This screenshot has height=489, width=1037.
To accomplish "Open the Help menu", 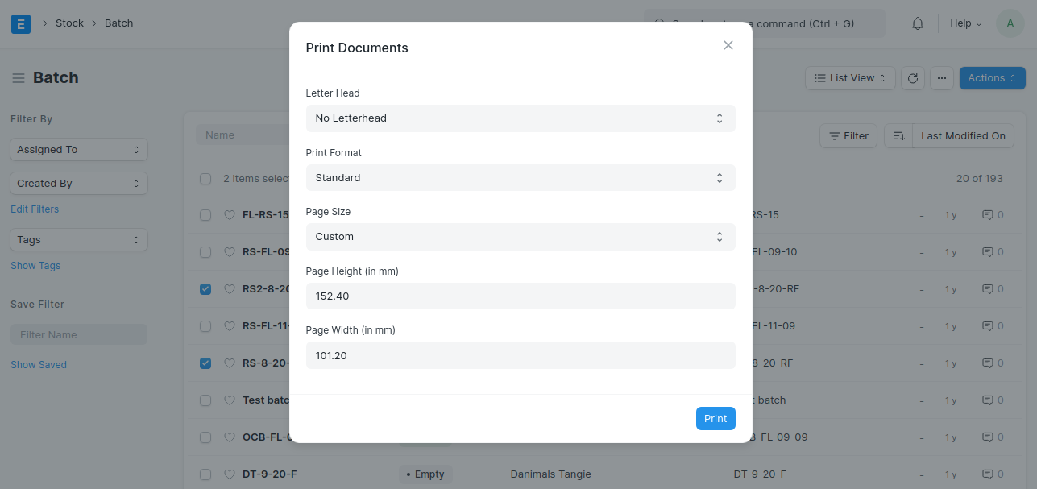I will tap(966, 23).
